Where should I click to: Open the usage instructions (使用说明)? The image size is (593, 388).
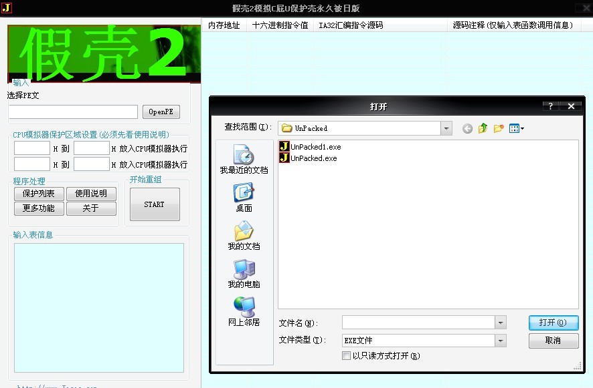click(91, 194)
